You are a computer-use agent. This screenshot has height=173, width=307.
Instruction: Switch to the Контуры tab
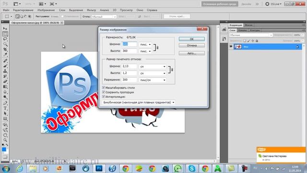[255, 30]
